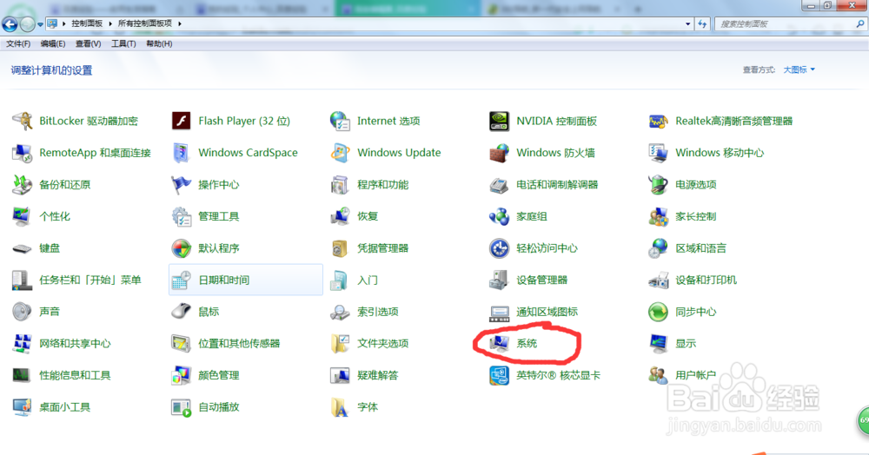The image size is (869, 455).
Task: Expand 大图标 view mode dropdown
Action: [x=799, y=69]
